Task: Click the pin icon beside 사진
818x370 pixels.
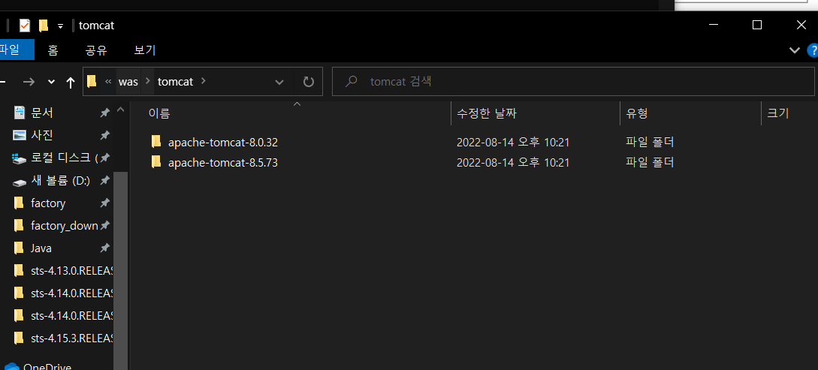Action: pyautogui.click(x=105, y=135)
